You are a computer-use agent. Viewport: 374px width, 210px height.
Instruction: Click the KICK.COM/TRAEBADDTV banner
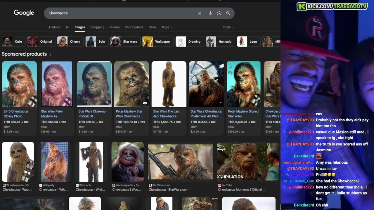[332, 6]
